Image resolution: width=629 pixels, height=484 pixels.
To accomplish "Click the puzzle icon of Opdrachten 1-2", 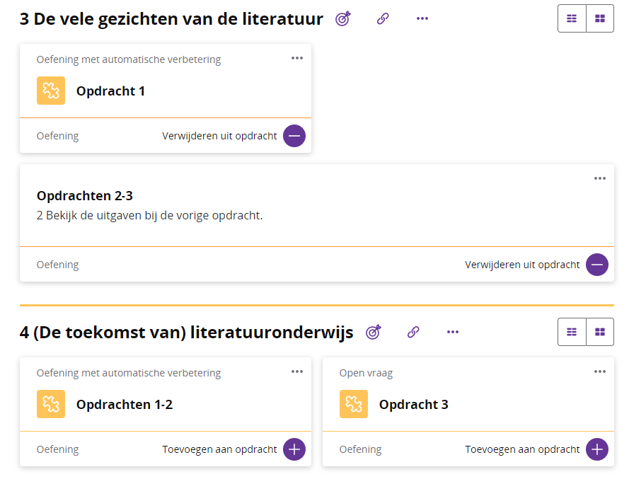I will 51,404.
